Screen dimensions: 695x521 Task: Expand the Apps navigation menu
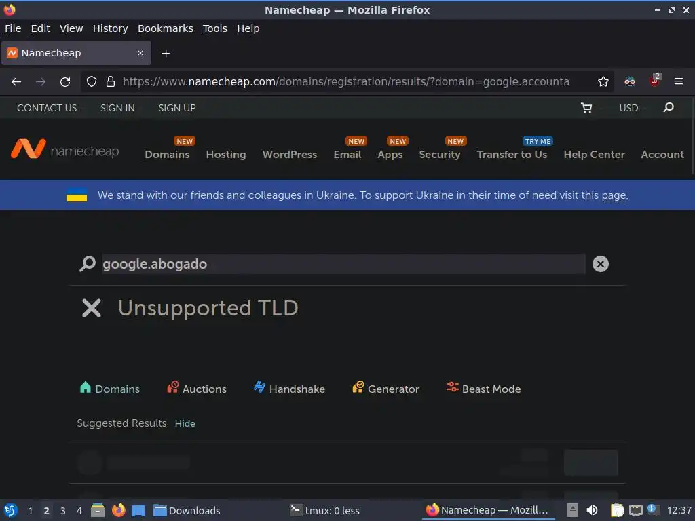click(390, 154)
